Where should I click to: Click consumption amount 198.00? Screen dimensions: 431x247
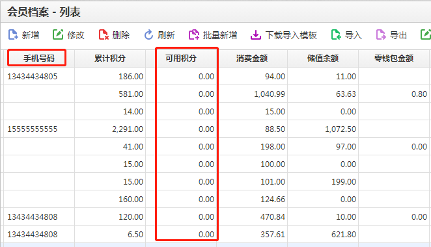click(x=273, y=146)
